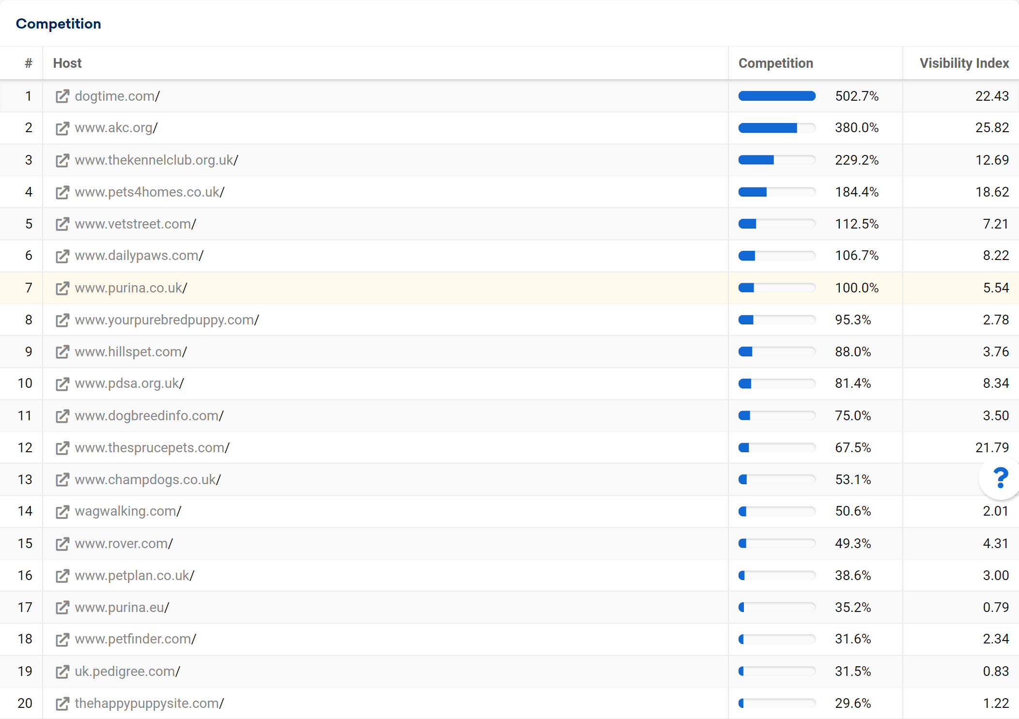Select the dogtime.com/ host link

click(117, 96)
